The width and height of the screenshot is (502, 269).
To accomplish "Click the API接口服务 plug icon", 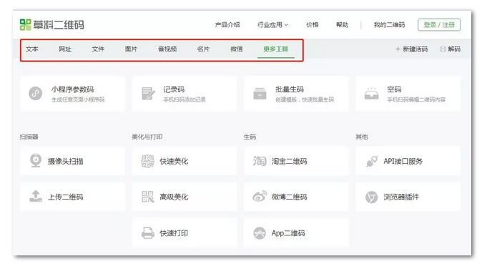I will (372, 161).
